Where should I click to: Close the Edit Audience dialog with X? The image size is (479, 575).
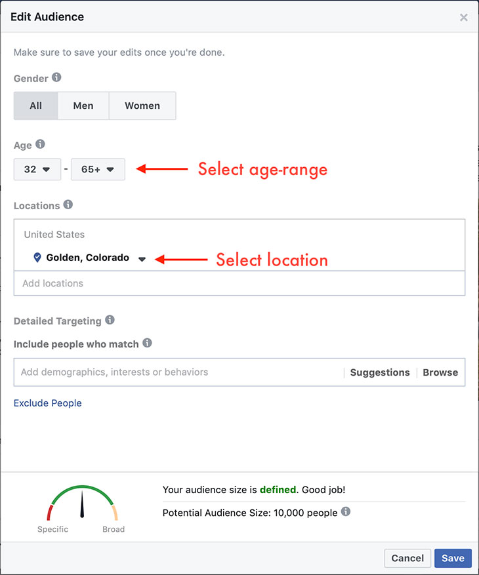463,18
